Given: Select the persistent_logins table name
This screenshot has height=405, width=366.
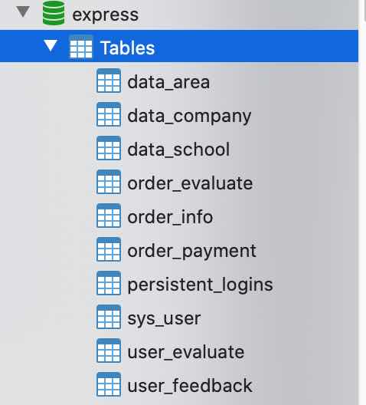Looking at the screenshot, I should 200,285.
